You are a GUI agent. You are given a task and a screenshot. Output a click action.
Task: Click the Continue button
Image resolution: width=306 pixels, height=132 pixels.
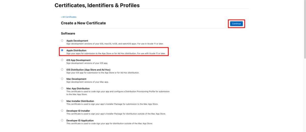pos(236,24)
